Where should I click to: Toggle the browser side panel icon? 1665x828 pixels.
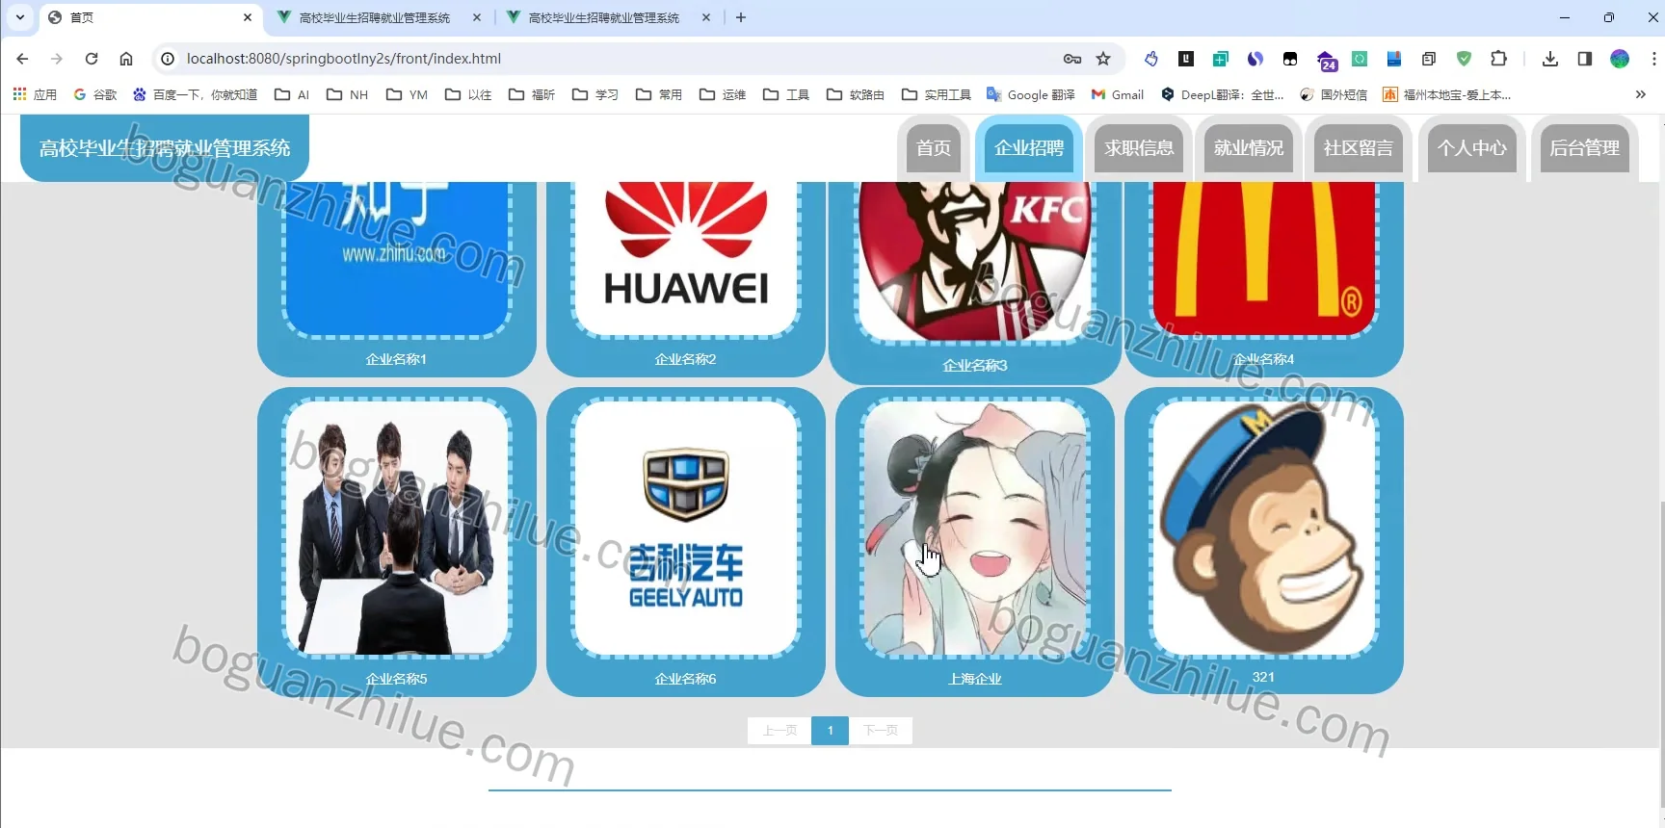click(x=1585, y=59)
